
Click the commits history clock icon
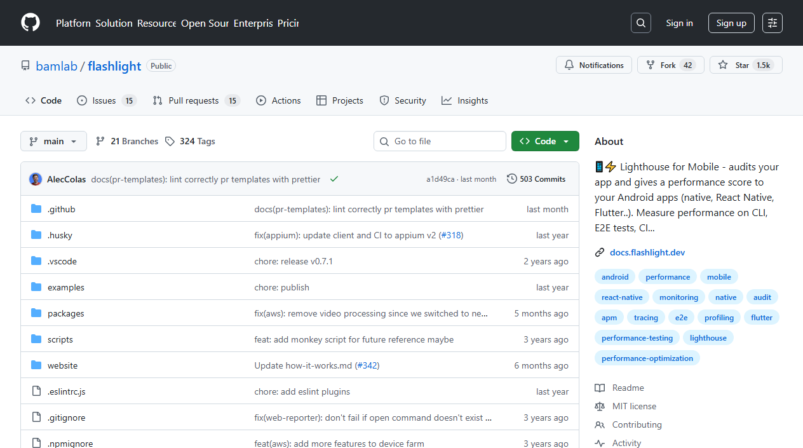[512, 179]
